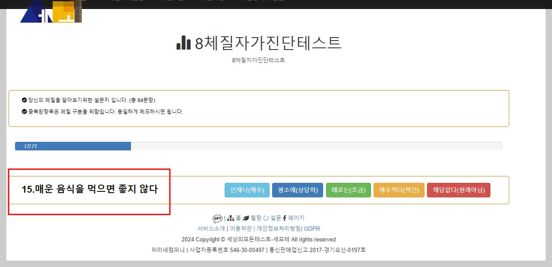Image resolution: width=552 pixels, height=267 pixels.
Task: Click the GDPR footer link
Action: [x=311, y=228]
